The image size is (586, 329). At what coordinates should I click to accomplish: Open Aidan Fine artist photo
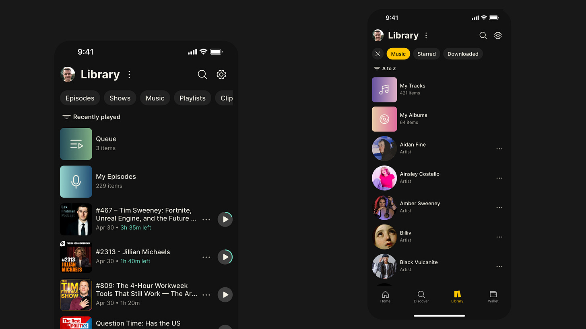point(384,149)
